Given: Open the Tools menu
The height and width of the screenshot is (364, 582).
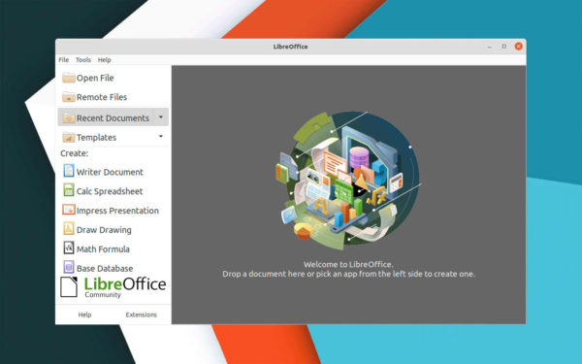Looking at the screenshot, I should pyautogui.click(x=83, y=60).
